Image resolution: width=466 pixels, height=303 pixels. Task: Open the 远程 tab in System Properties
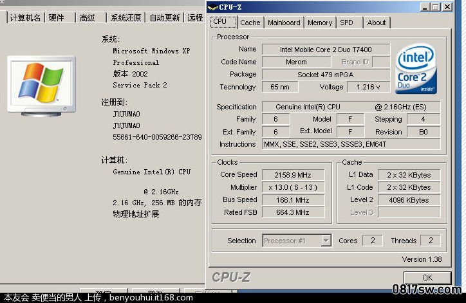[195, 18]
